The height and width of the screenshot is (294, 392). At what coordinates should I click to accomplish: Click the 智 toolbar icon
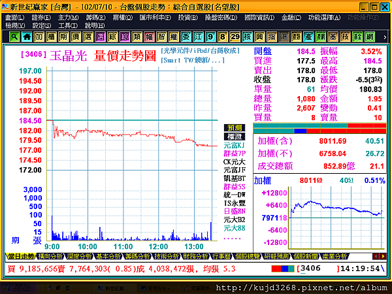(161, 37)
